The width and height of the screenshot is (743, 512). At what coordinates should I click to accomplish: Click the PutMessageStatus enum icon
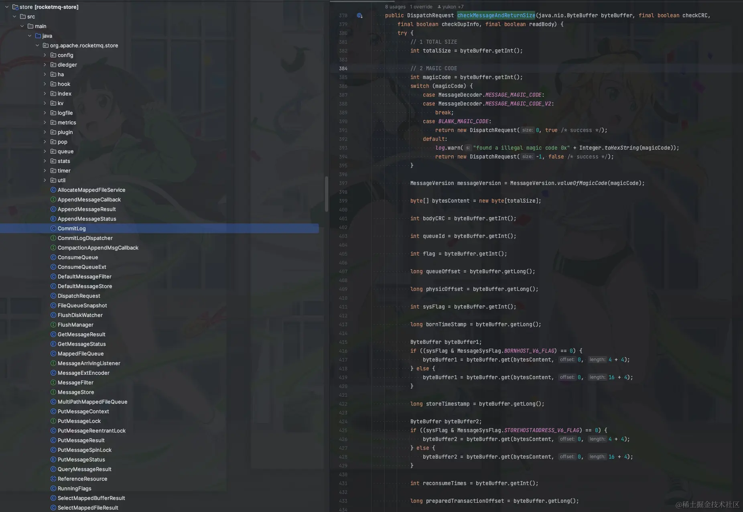click(x=53, y=459)
